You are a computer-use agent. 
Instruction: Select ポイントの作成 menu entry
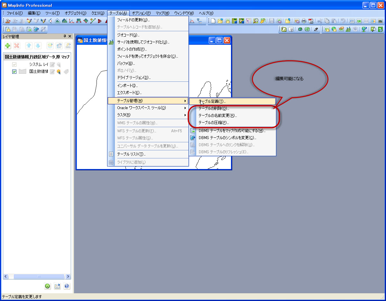[148, 49]
